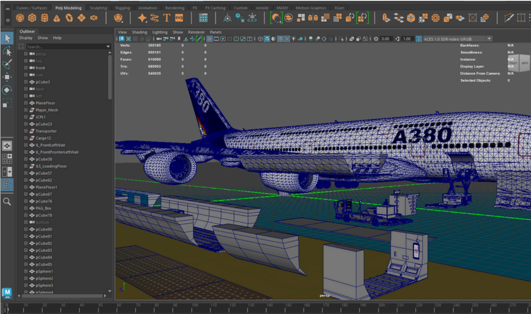Open the Panels menu in viewport
Image resolution: width=531 pixels, height=314 pixels.
tap(216, 32)
